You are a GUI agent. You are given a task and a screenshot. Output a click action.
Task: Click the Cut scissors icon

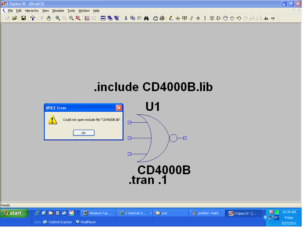pyautogui.click(x=126, y=18)
